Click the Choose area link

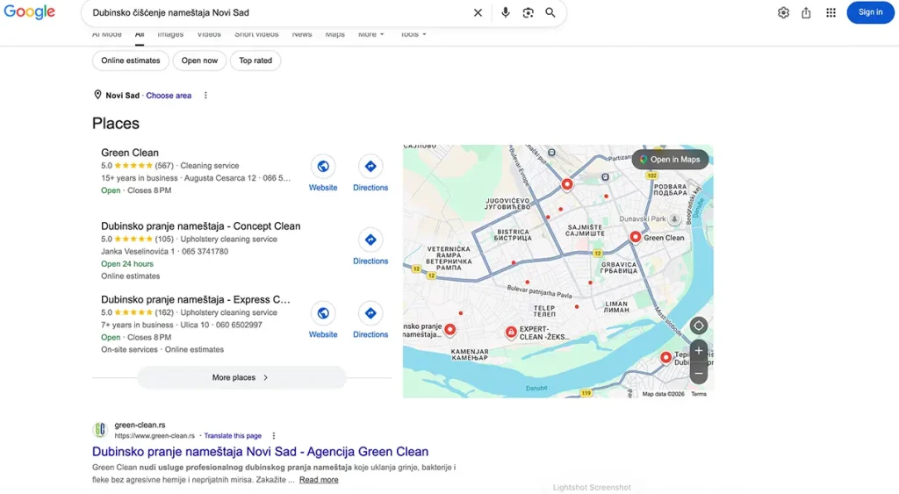[169, 96]
